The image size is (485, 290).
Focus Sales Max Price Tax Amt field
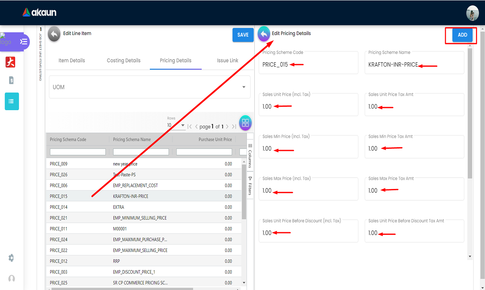coord(414,189)
